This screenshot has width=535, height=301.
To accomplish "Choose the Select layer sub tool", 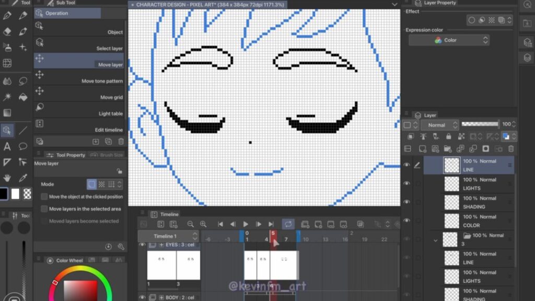I will [x=79, y=49].
